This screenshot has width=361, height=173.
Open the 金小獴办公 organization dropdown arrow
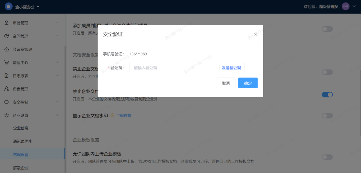pyautogui.click(x=38, y=7)
